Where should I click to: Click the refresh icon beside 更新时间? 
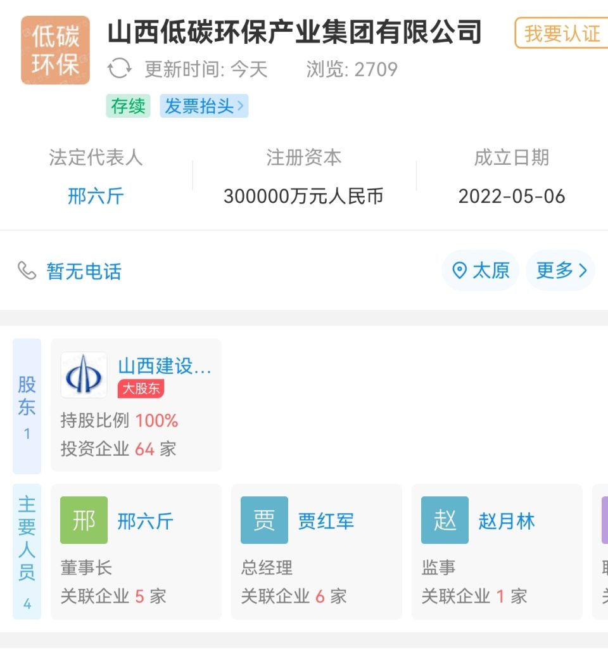pos(120,68)
